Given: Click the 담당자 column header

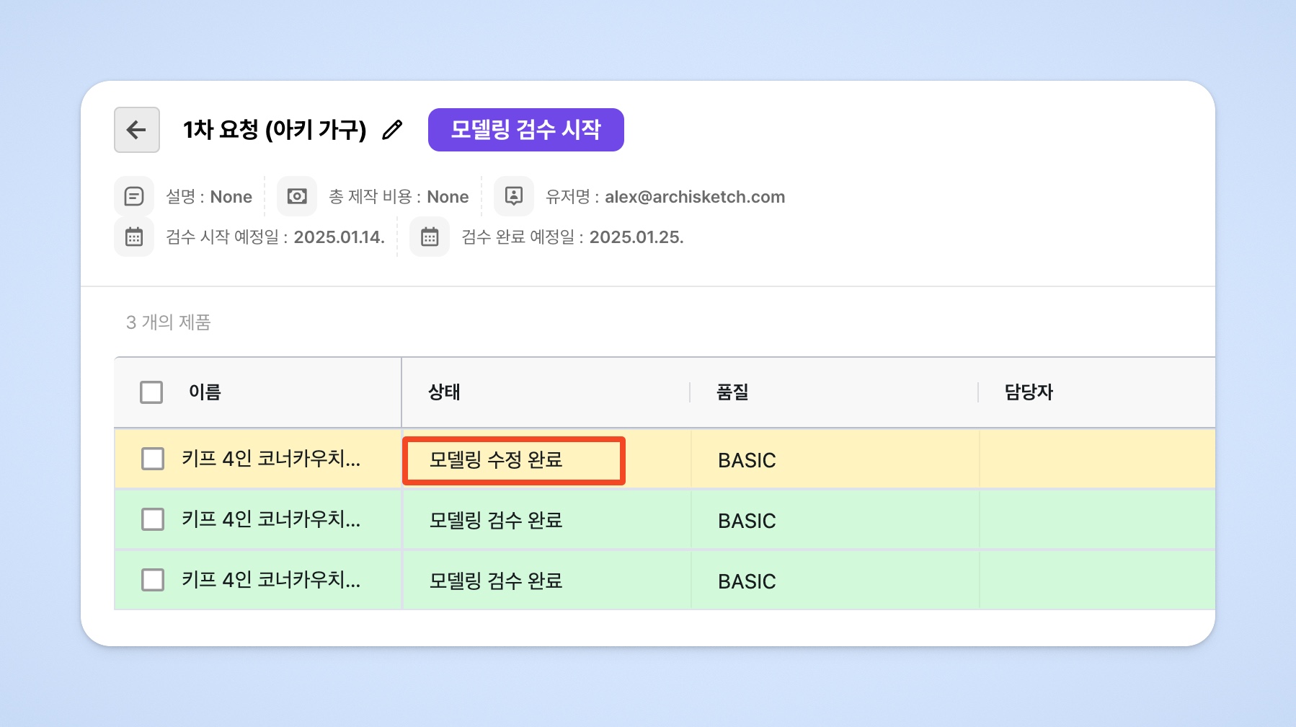Looking at the screenshot, I should [1029, 392].
